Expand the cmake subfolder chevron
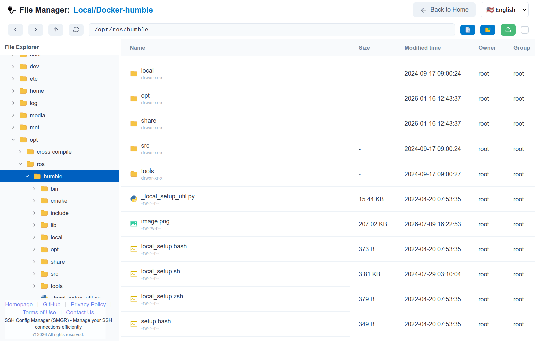The width and height of the screenshot is (535, 341). pyautogui.click(x=34, y=201)
